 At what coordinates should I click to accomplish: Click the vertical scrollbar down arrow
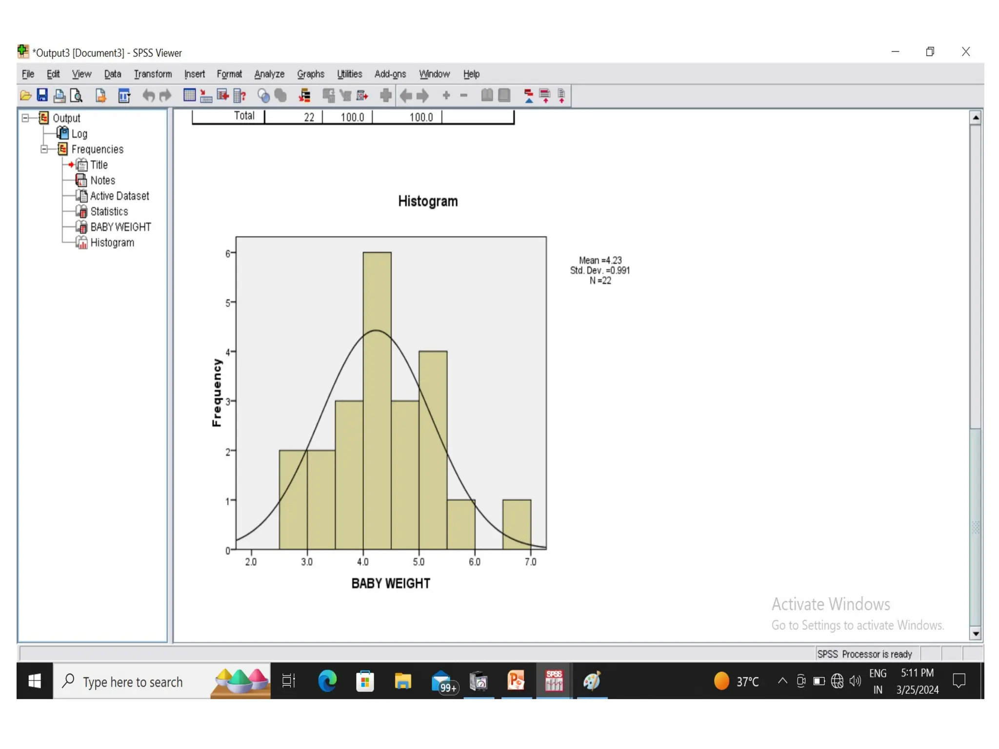point(976,633)
